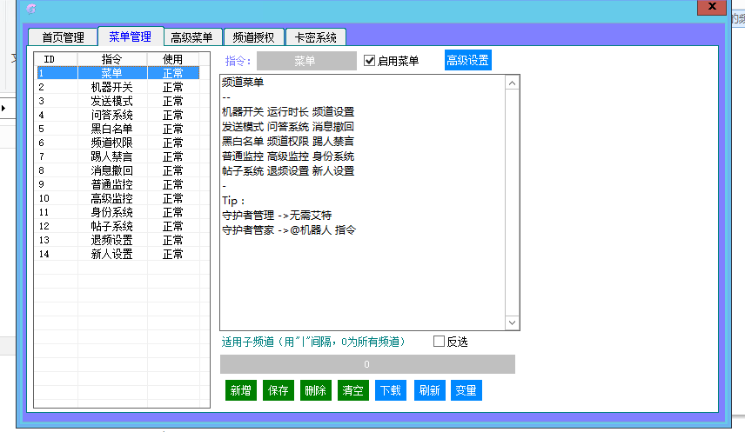Click the 指令 input field showing 菜单
745x432 pixels.
pos(306,61)
